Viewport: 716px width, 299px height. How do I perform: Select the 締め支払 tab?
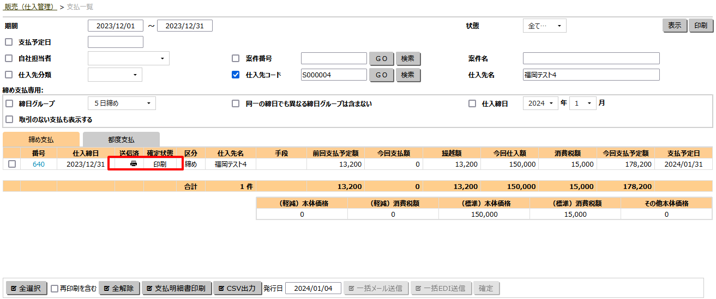click(x=41, y=139)
